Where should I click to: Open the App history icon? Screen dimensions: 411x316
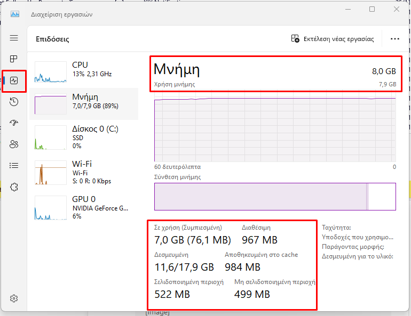[x=14, y=102]
